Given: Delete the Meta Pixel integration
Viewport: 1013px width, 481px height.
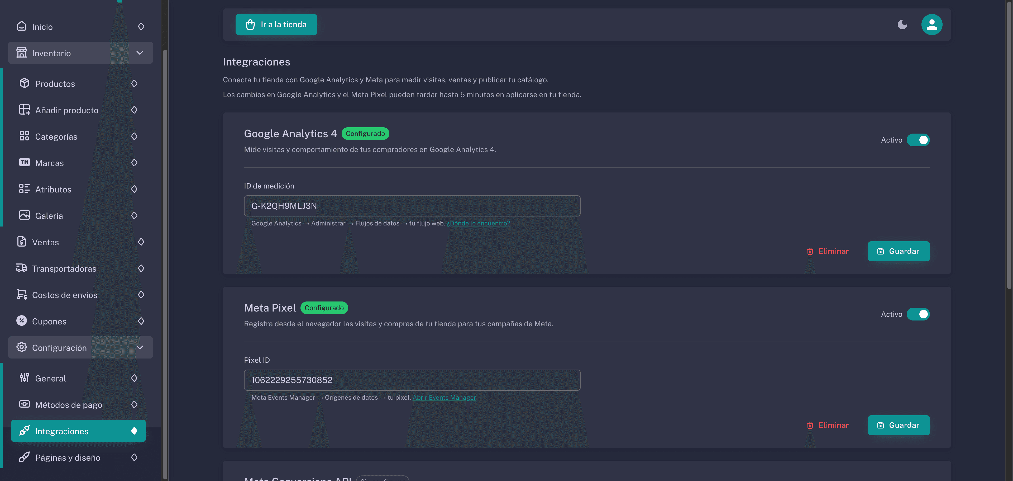Looking at the screenshot, I should click(x=827, y=425).
